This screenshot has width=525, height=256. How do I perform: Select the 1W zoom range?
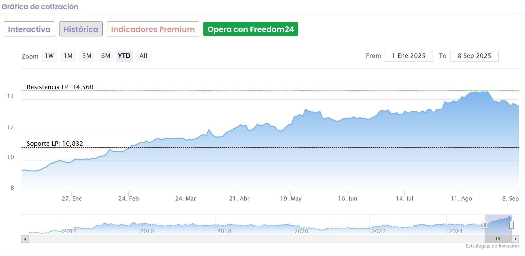tap(49, 56)
